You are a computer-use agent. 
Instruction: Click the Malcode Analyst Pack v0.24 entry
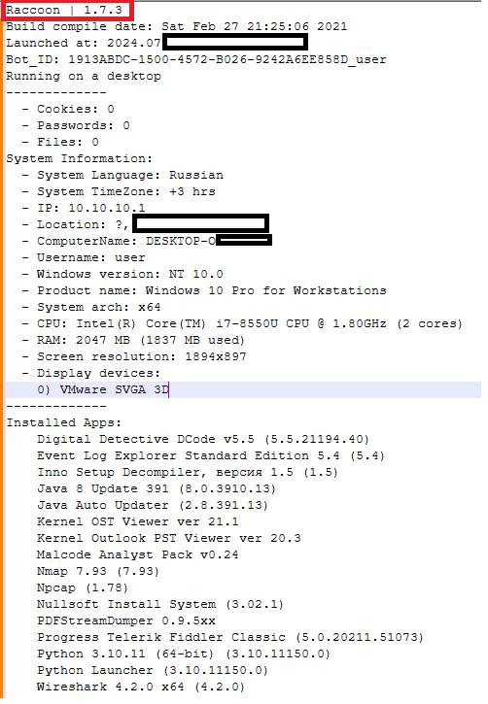[137, 554]
